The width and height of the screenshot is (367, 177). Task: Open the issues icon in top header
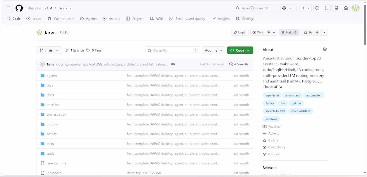click(x=317, y=8)
